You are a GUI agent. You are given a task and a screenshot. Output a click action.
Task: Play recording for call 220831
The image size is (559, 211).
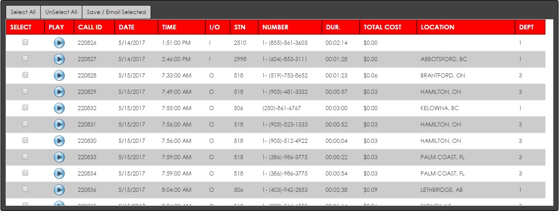click(59, 125)
